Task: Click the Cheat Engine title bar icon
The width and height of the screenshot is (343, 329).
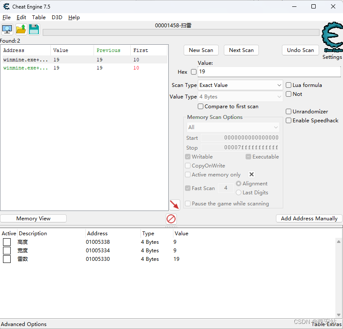Action: tap(6, 6)
